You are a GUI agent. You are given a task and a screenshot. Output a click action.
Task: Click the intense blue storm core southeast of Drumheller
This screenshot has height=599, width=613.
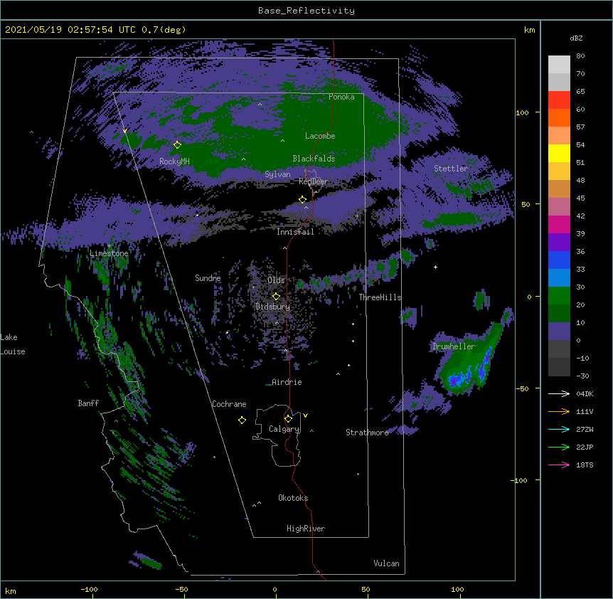460,380
